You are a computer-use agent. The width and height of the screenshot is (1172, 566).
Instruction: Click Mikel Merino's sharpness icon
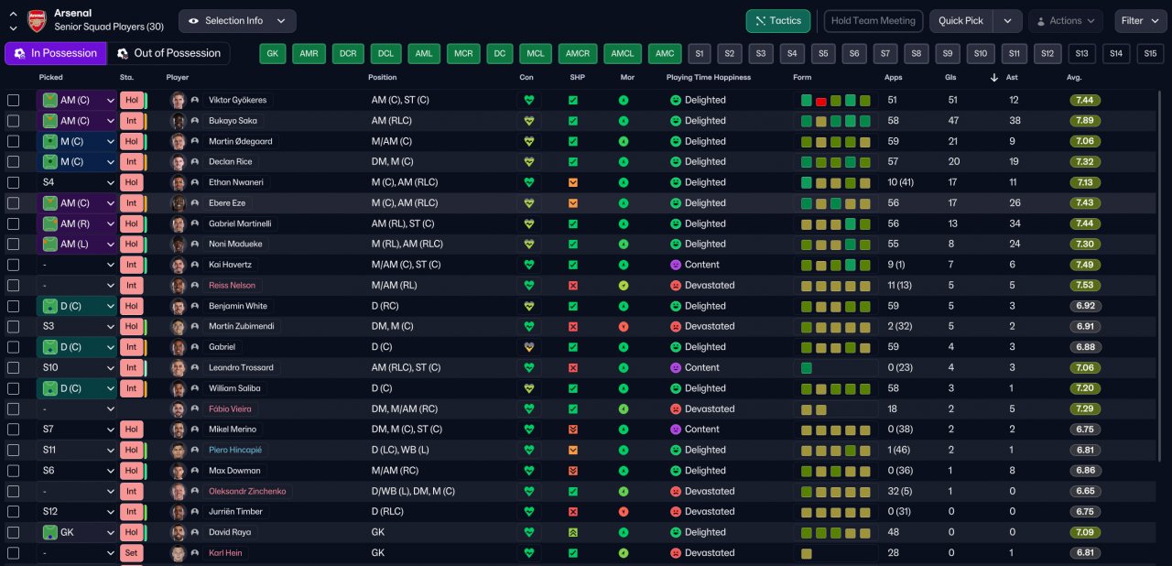click(573, 430)
